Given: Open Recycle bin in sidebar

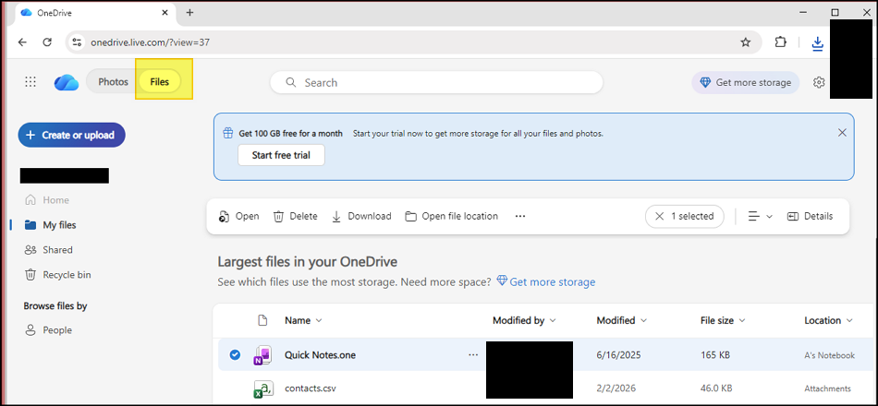Looking at the screenshot, I should (57, 275).
